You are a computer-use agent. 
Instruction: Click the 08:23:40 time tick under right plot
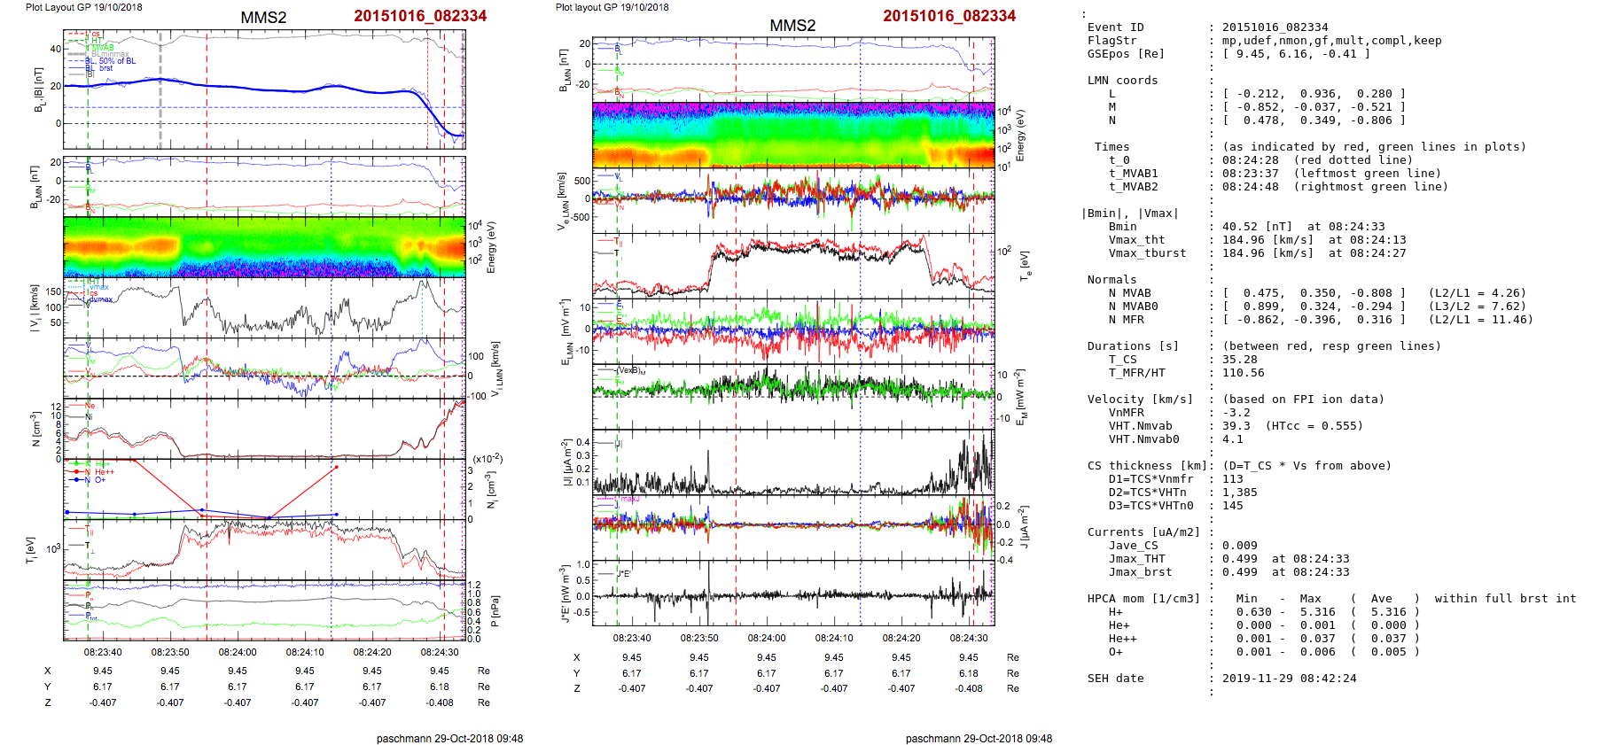631,638
